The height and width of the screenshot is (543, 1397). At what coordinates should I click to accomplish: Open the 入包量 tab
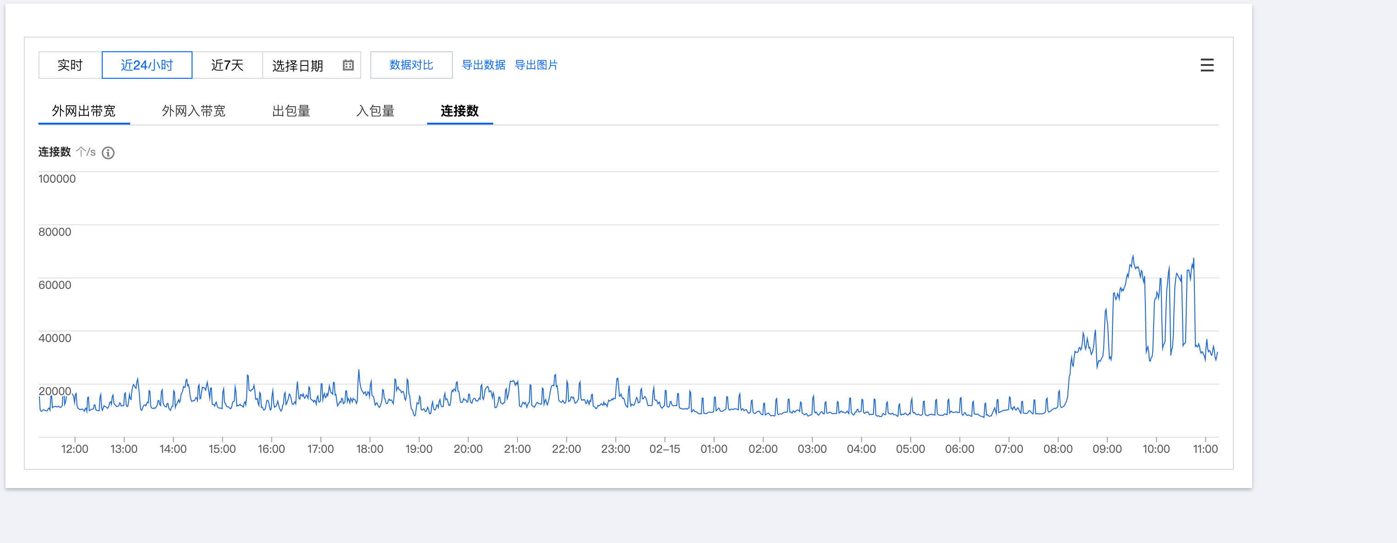(375, 111)
